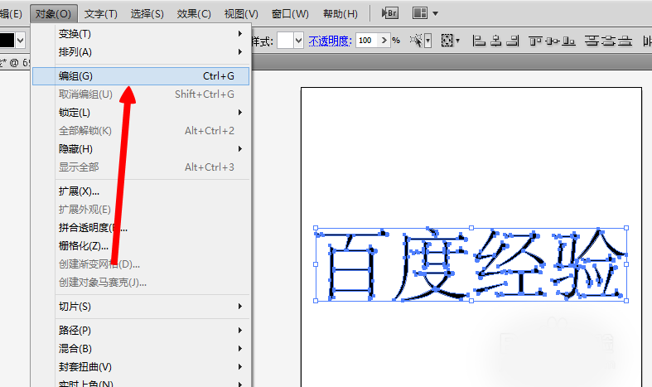Open the 选择(S) menu
This screenshot has width=652, height=387.
coord(147,14)
